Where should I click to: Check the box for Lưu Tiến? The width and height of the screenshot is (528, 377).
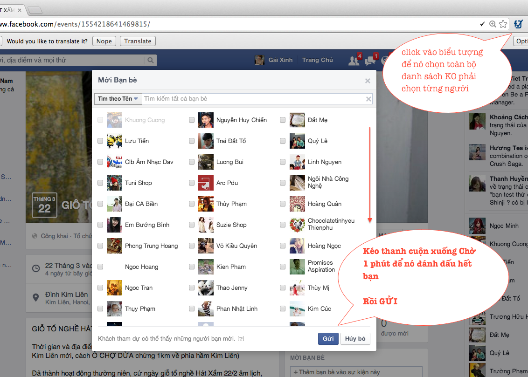tap(100, 141)
